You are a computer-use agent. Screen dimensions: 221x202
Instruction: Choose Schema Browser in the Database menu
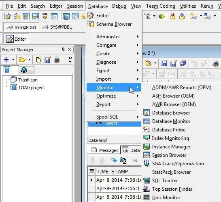[x=114, y=24]
